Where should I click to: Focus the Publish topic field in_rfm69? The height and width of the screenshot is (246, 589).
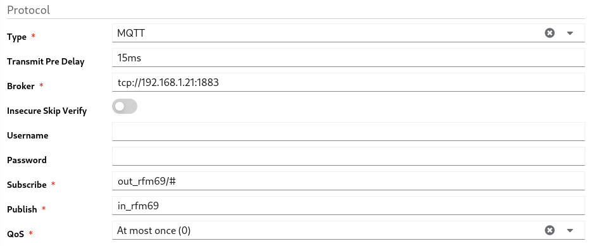coord(348,206)
